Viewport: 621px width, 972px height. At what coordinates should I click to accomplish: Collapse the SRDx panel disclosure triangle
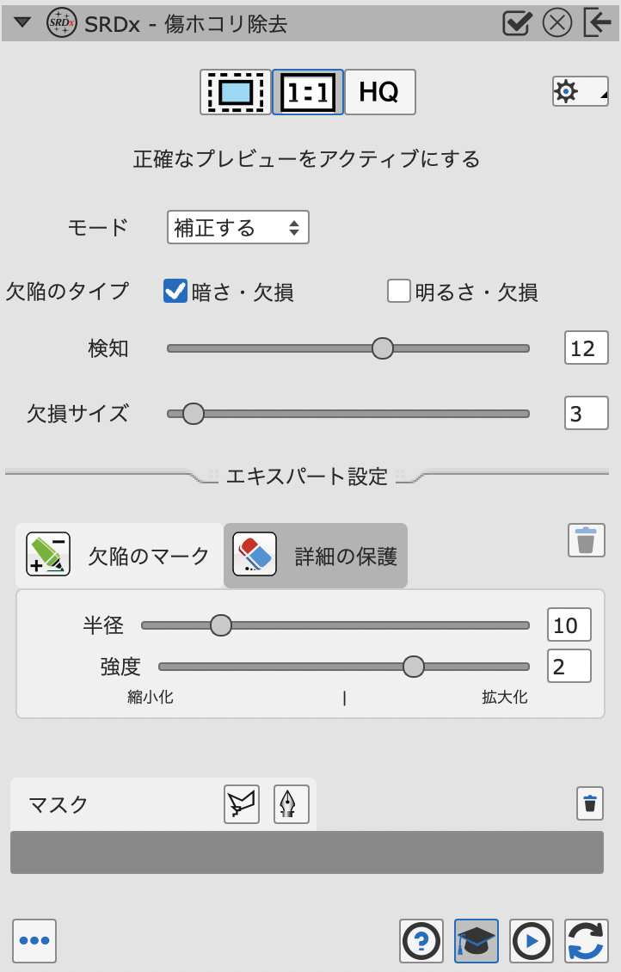point(23,22)
